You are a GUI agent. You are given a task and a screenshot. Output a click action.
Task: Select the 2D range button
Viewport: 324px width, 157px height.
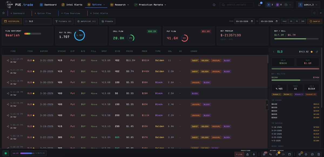[291, 21]
